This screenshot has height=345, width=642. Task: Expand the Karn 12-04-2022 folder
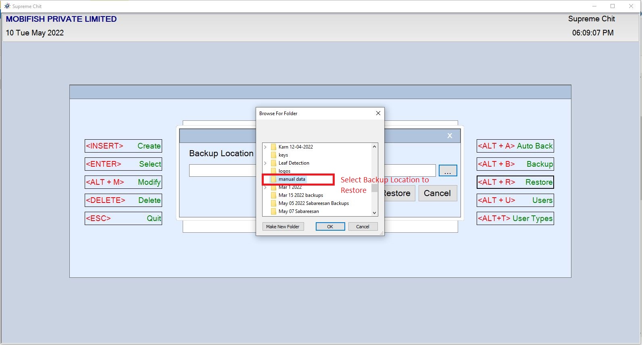(x=265, y=147)
